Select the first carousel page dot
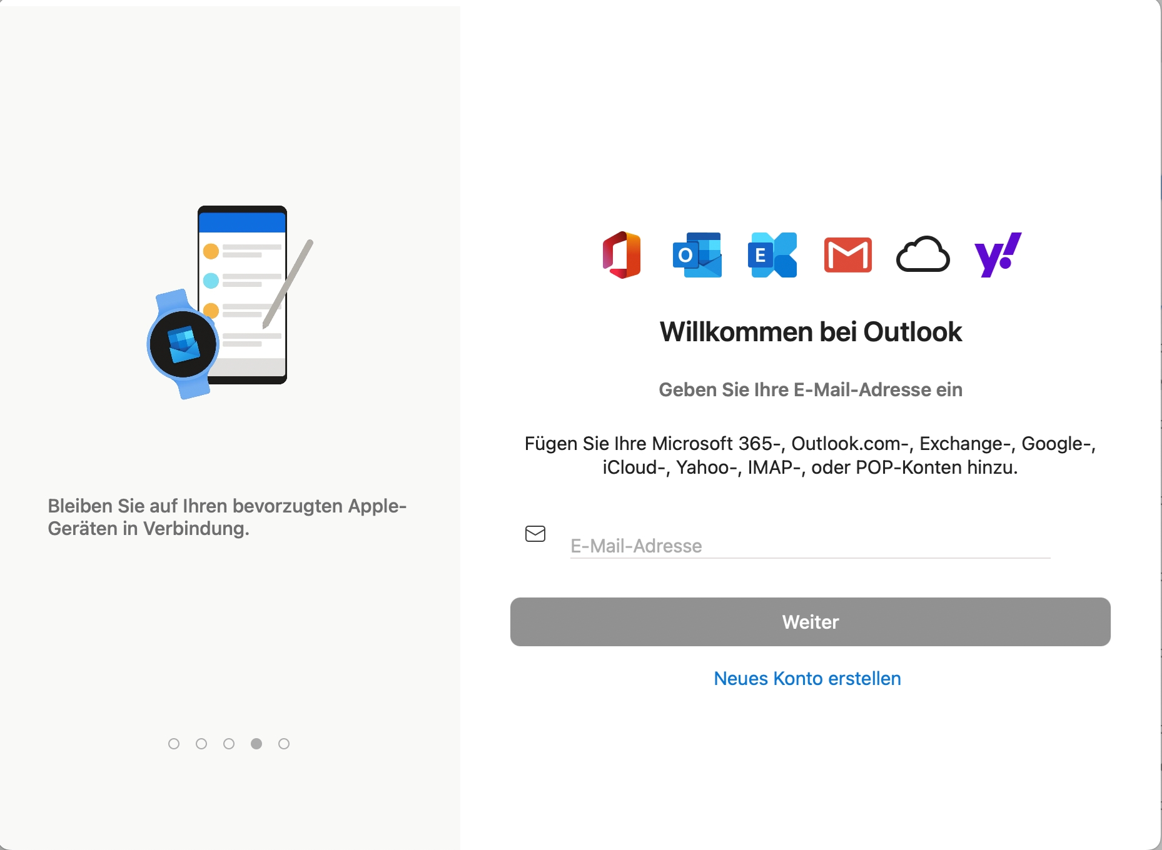1162x850 pixels. tap(174, 744)
